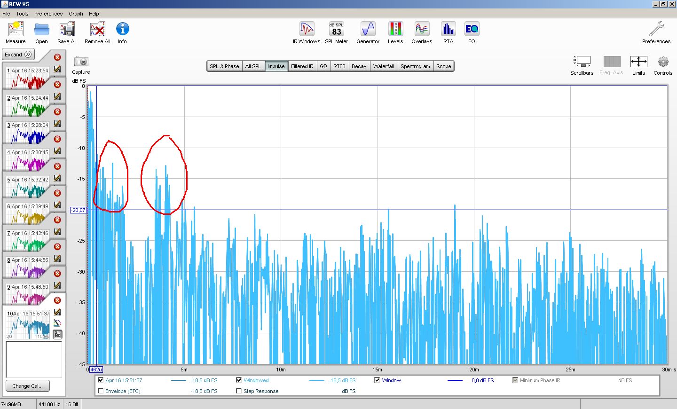Enable the Step Response checkbox

(239, 391)
